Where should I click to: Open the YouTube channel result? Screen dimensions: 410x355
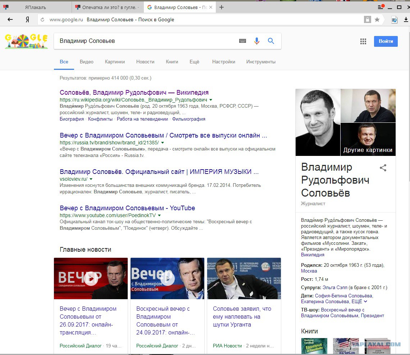[x=127, y=208]
